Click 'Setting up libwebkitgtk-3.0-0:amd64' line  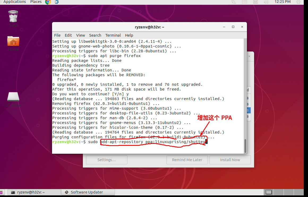112,41
